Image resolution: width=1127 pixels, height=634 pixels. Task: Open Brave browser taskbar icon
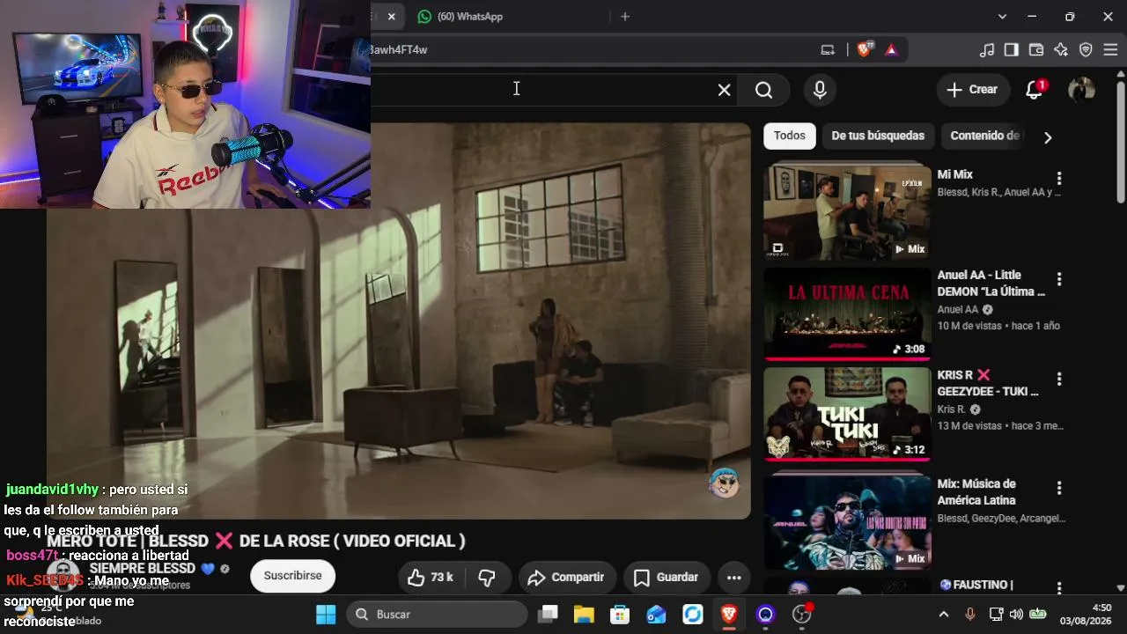click(729, 615)
